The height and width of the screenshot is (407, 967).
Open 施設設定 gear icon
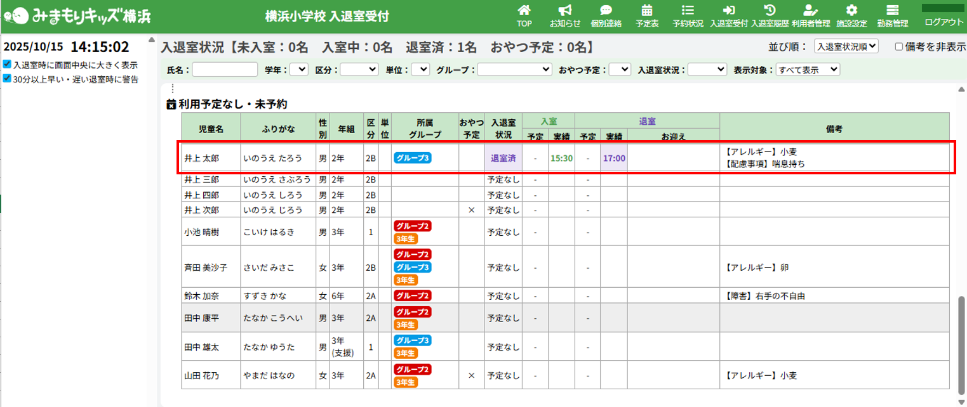851,11
